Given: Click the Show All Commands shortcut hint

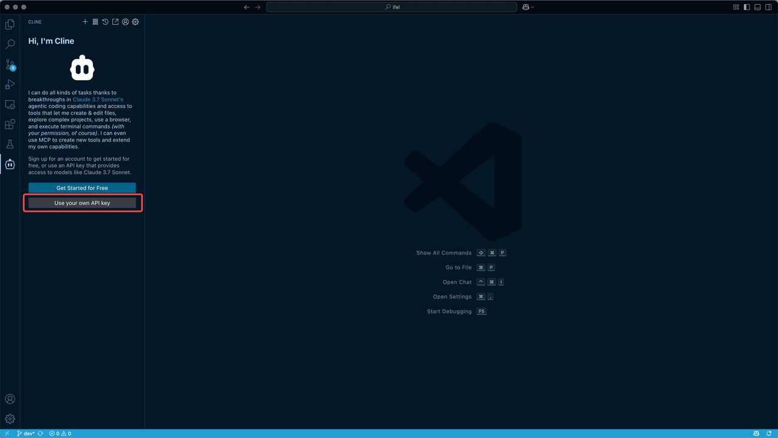Looking at the screenshot, I should pos(461,253).
